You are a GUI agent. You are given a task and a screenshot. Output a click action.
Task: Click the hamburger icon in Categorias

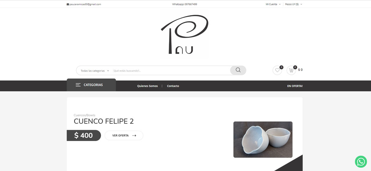[x=78, y=85]
